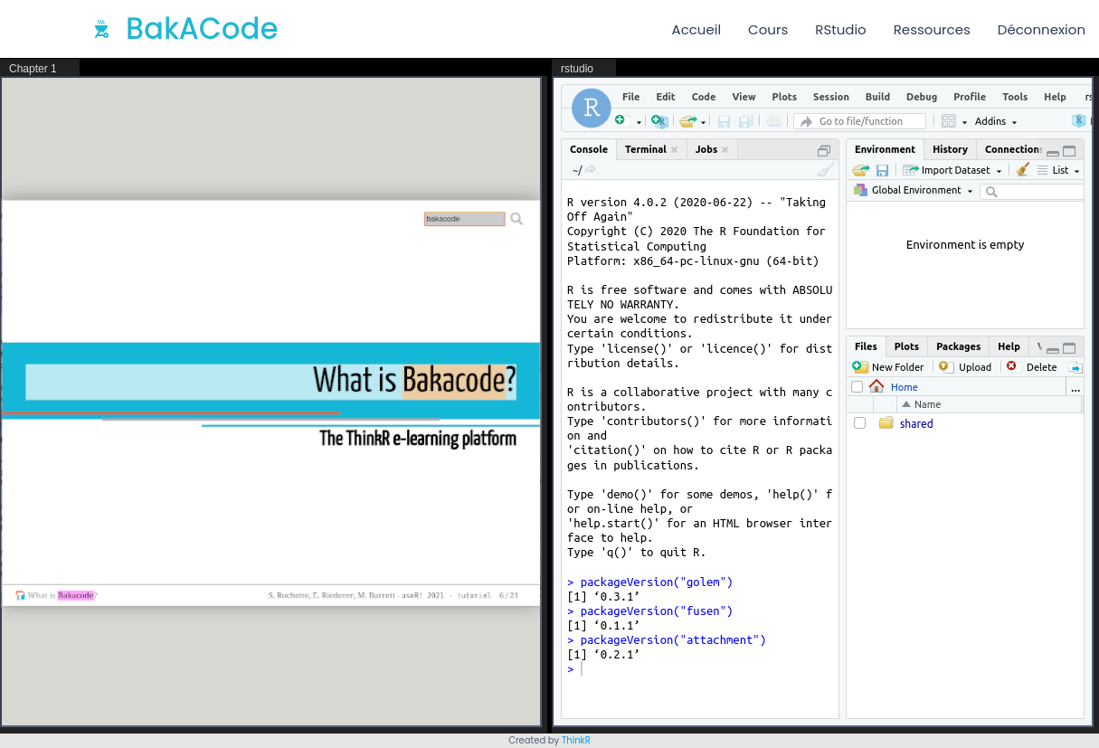
Task: Open the Debug menu in RStudio
Action: coord(922,97)
